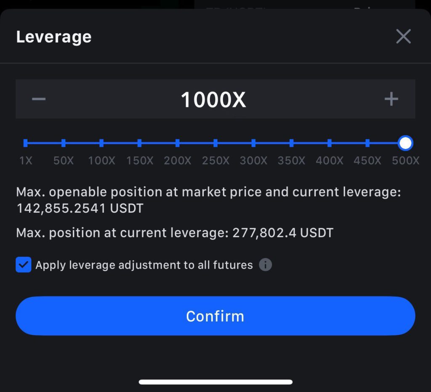Tap the 200X label under the slider

pos(177,161)
